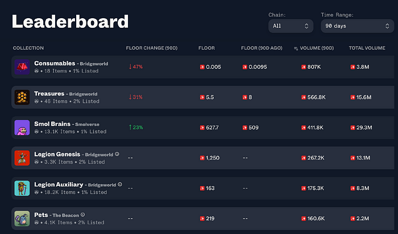The image size is (398, 234).
Task: Click the Consumables collection thumbnail
Action: (x=22, y=67)
